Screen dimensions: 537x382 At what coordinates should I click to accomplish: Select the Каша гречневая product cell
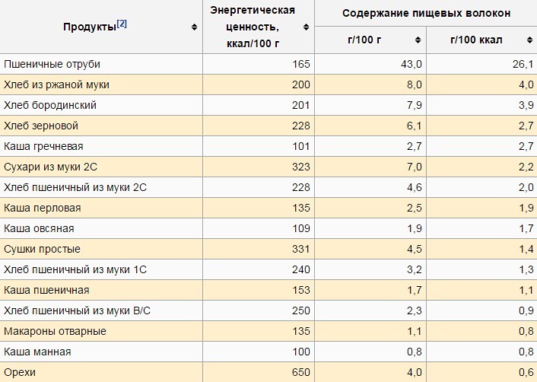click(43, 146)
